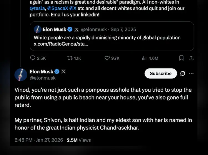
Task: Like the post with heart icon
Action: [107, 58]
